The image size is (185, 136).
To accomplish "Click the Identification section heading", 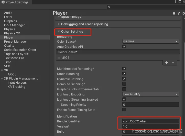I will 67,116.
